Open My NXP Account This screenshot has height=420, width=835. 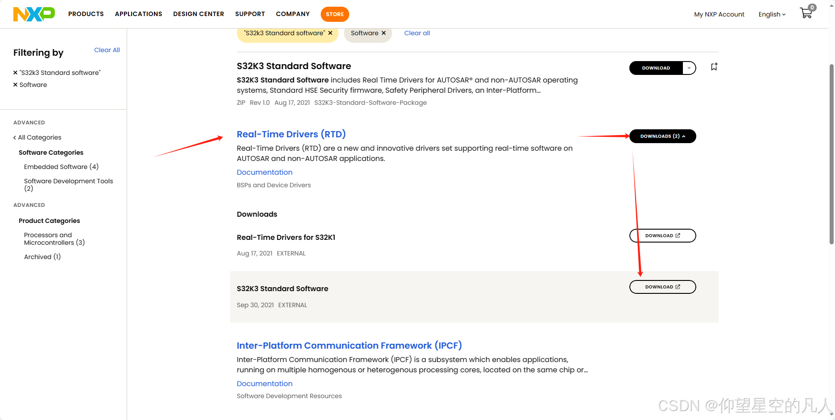pyautogui.click(x=719, y=14)
